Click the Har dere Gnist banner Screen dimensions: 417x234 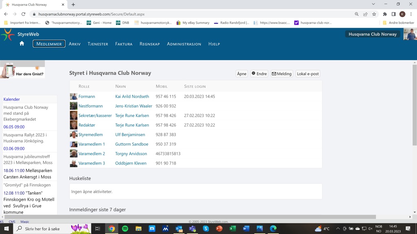(x=22, y=70)
